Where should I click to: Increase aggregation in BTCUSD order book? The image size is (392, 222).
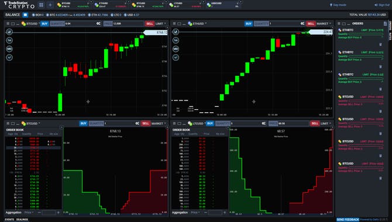59,213
